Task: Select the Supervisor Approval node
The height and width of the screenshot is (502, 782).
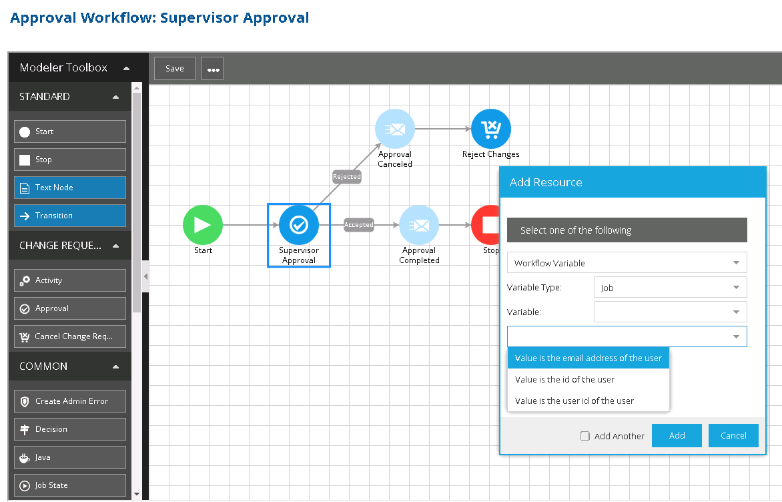Action: [x=299, y=225]
